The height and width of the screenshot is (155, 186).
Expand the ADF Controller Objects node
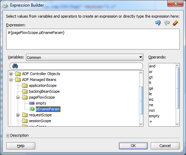click(x=11, y=74)
